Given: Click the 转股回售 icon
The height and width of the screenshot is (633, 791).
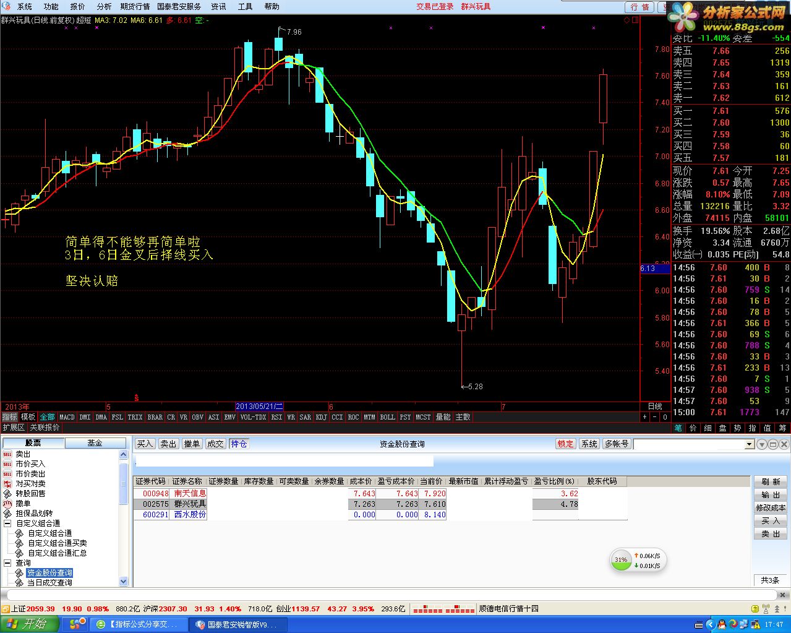Looking at the screenshot, I should (7, 494).
